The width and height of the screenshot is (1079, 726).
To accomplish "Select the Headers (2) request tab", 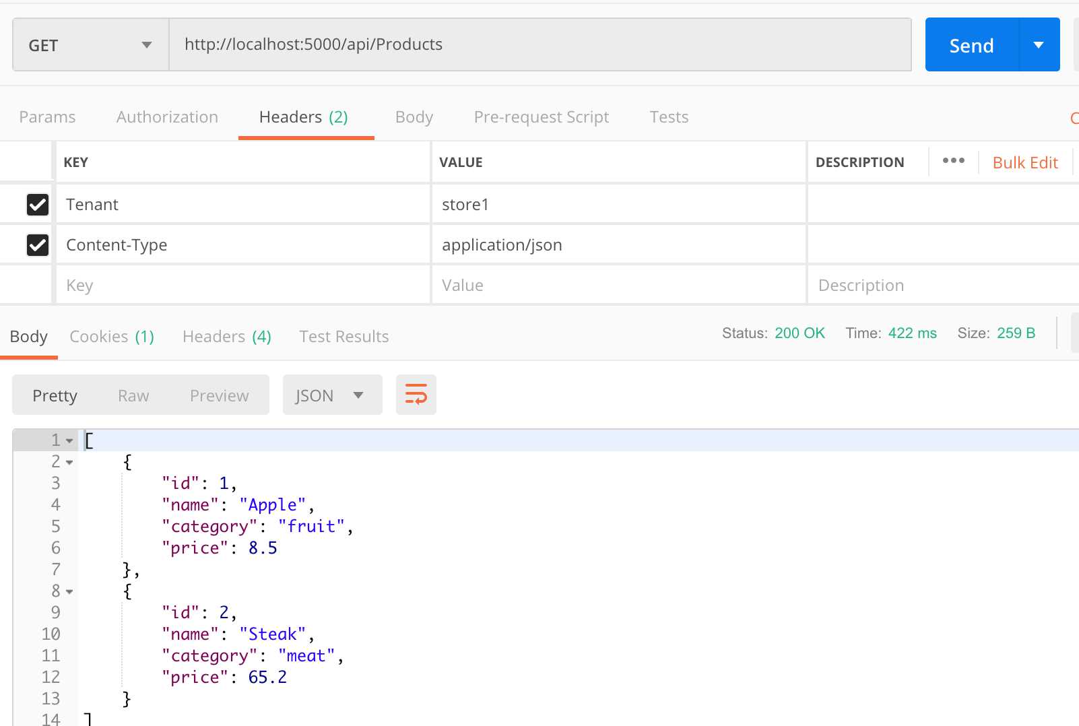I will 303,117.
